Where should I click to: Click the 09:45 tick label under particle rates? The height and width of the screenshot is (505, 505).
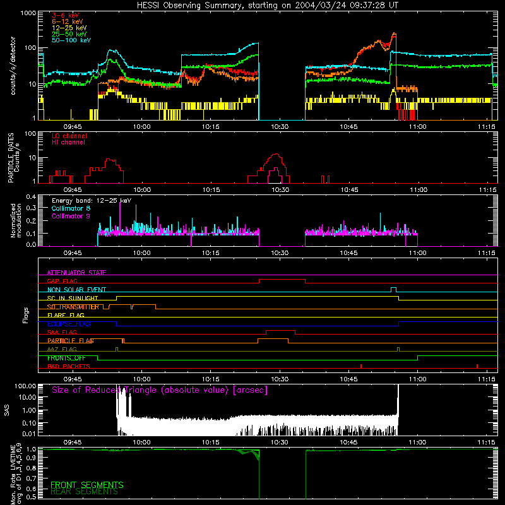click(73, 190)
